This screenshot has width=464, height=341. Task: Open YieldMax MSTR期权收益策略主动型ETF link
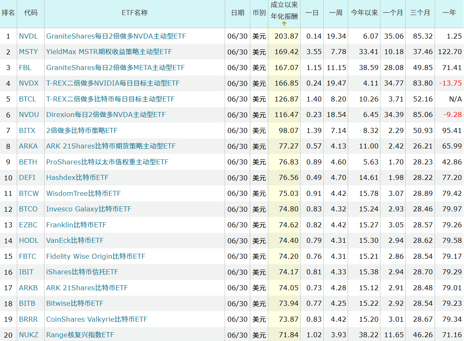pyautogui.click(x=109, y=52)
